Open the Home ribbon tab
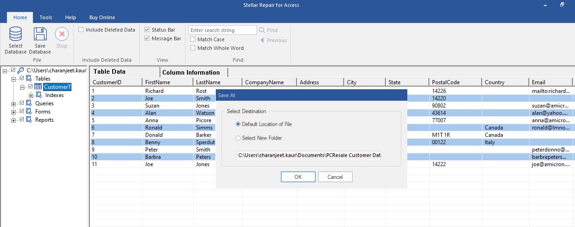Screen dimensions: 575x227 [20, 17]
